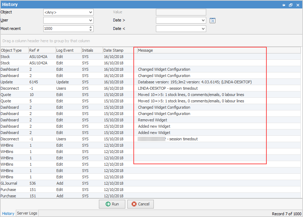Select the History tab
The height and width of the screenshot is (217, 303).
tap(8, 213)
